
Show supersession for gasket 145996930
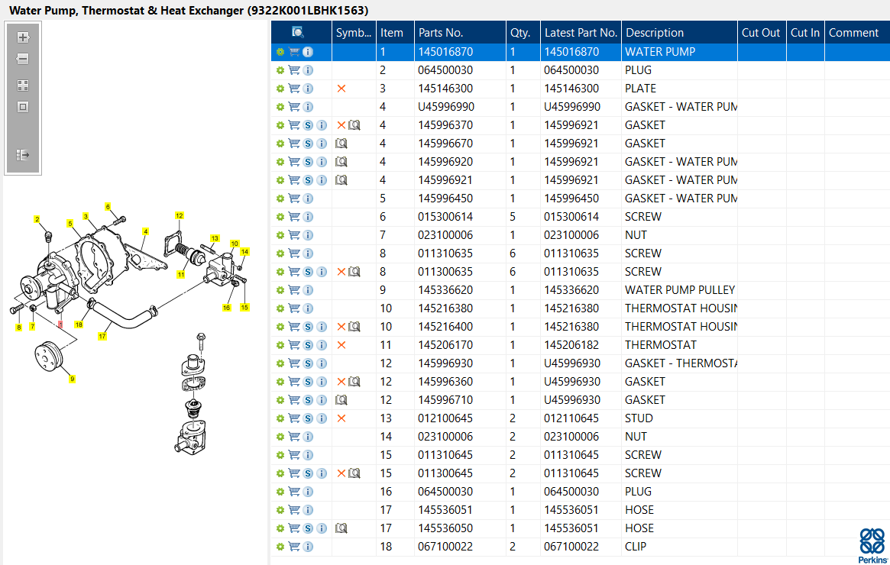tap(308, 363)
